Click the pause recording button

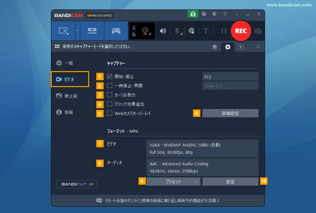[x=224, y=31]
